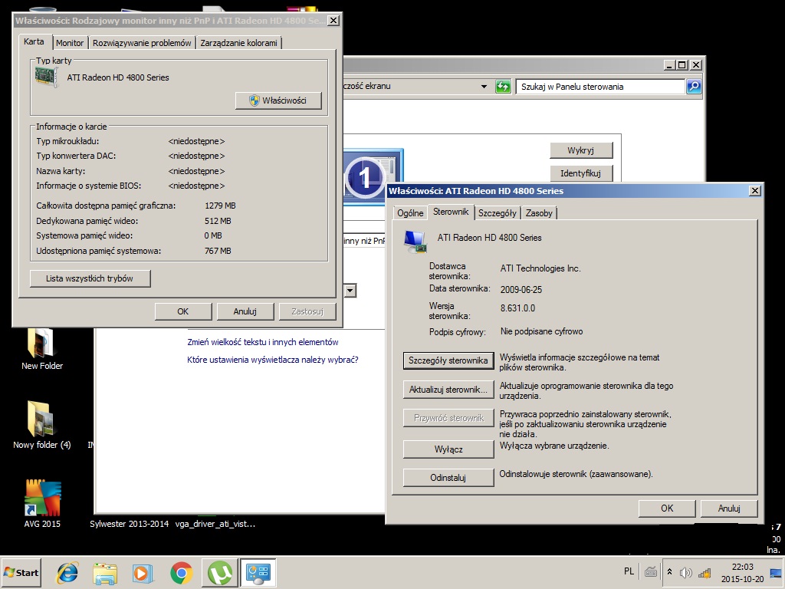Switch to the Karta tab
The image size is (785, 589).
tap(34, 41)
